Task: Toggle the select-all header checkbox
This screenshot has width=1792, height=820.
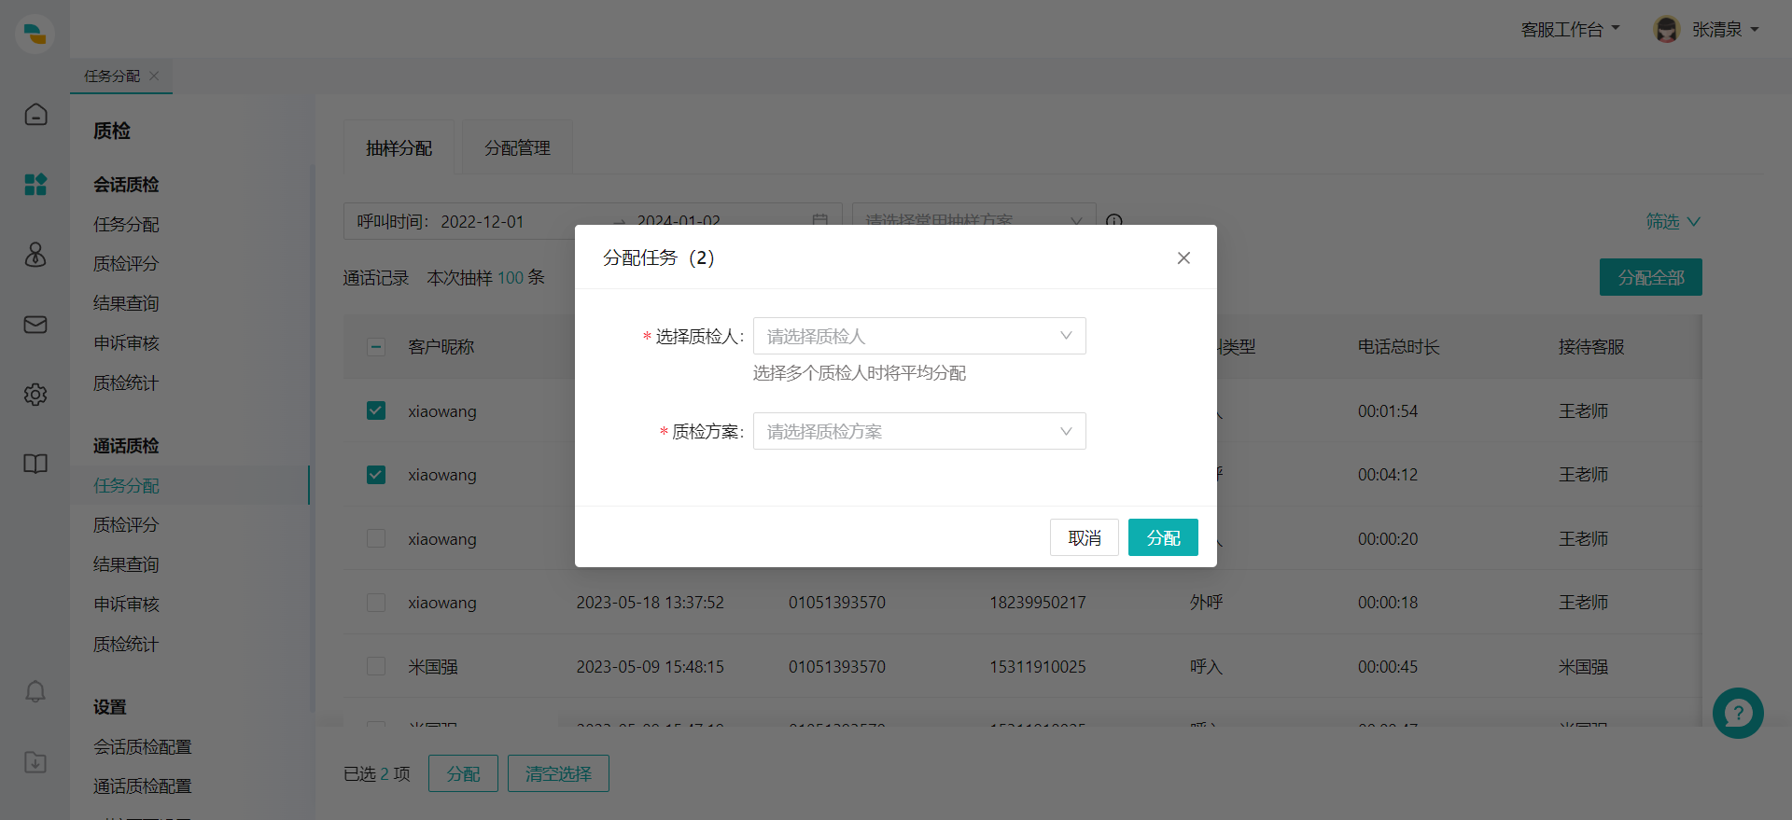Action: pos(376,347)
